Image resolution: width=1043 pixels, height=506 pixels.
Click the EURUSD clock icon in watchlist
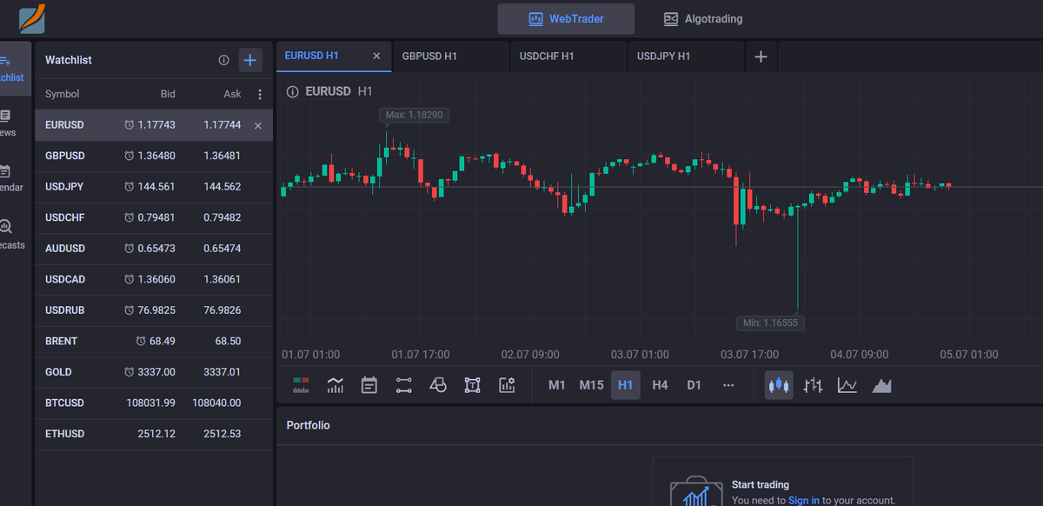click(x=130, y=125)
